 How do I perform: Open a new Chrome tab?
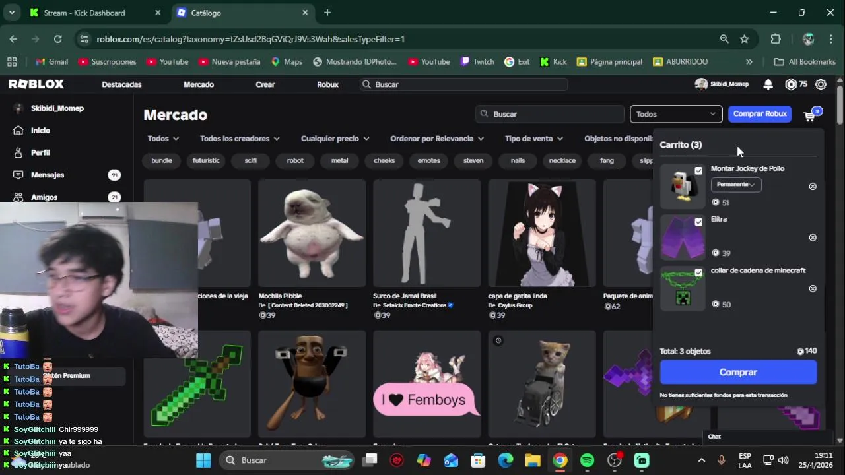tap(327, 13)
